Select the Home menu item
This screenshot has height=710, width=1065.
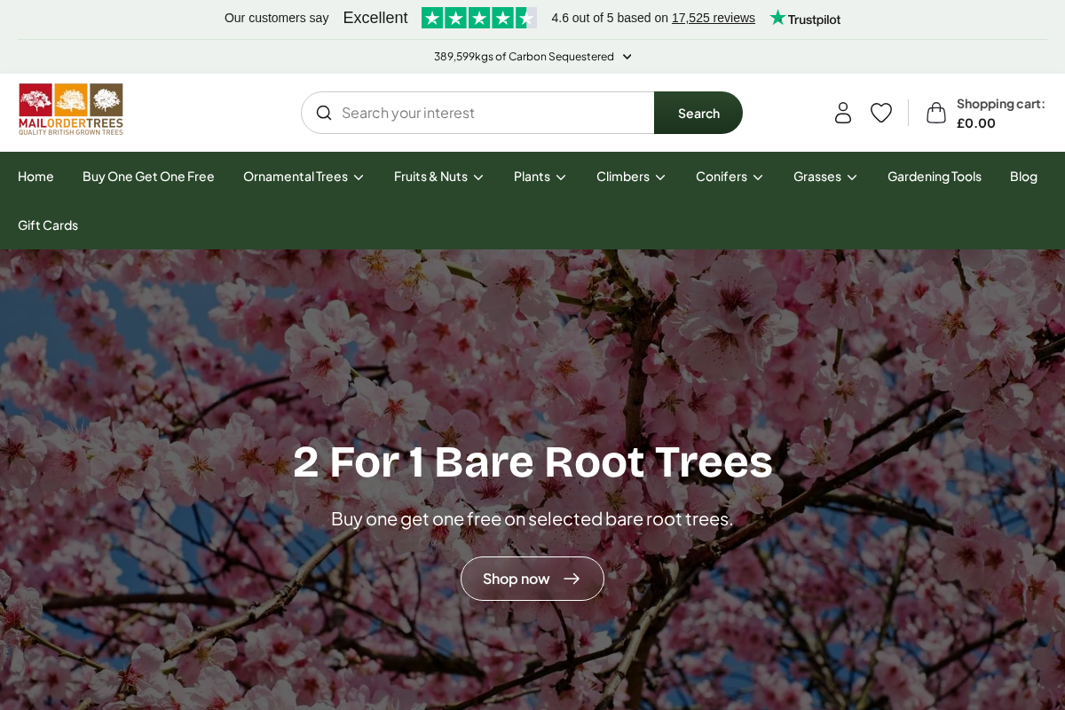(35, 177)
